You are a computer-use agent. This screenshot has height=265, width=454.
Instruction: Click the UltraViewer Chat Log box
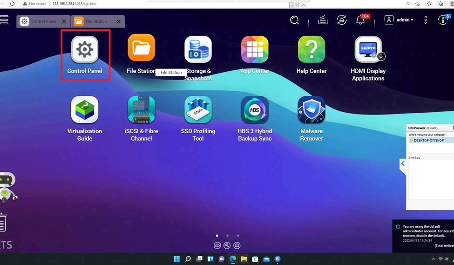tap(431, 180)
